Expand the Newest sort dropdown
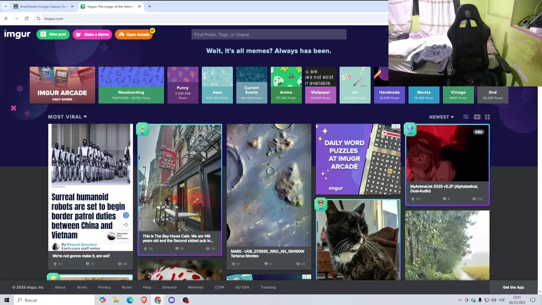542x305 pixels. tap(441, 117)
